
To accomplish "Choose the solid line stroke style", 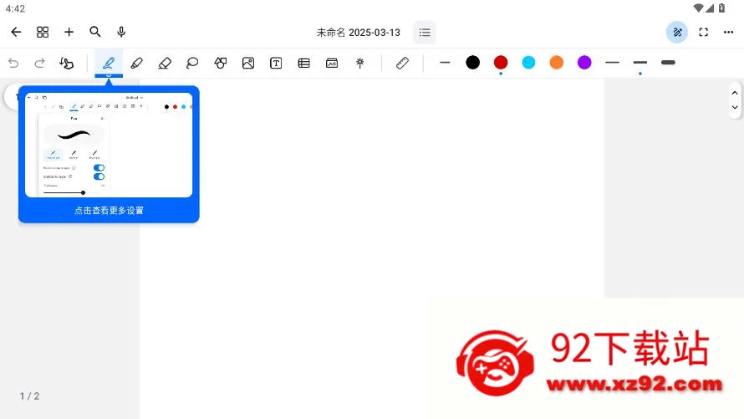I will [x=445, y=63].
